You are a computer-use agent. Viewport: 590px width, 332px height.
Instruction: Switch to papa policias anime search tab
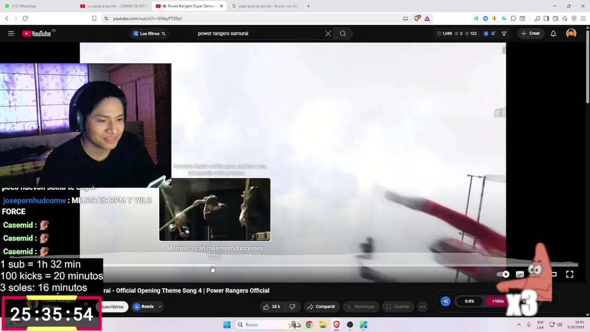pos(265,6)
